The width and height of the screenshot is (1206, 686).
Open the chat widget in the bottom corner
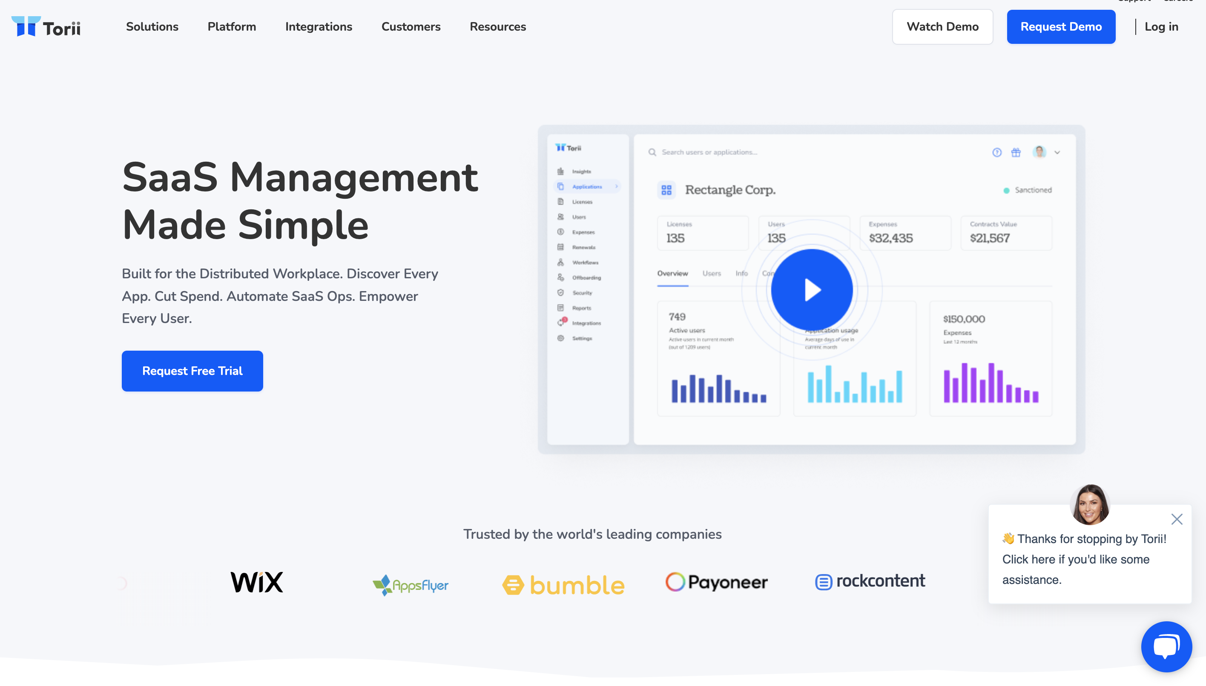(x=1166, y=646)
